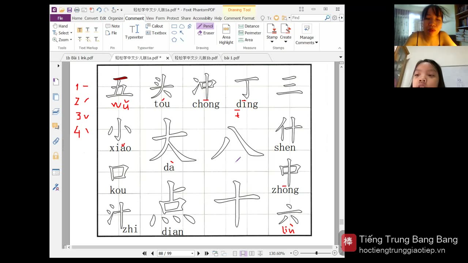Go to the next page
Screen dimensions: 468x263
[199, 253]
